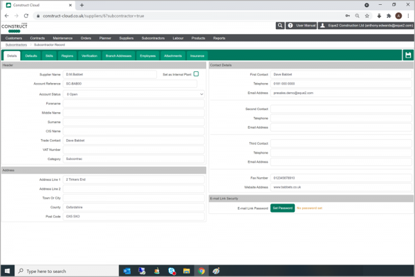Open the search magnifier in the header

pos(280,26)
